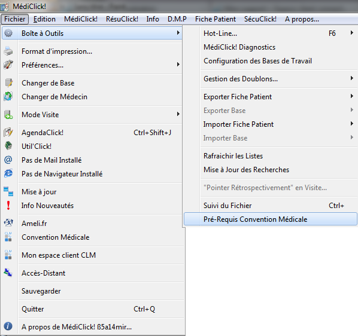Expand the Exporter Base submenu arrow
This screenshot has width=358, height=336.
click(x=352, y=110)
